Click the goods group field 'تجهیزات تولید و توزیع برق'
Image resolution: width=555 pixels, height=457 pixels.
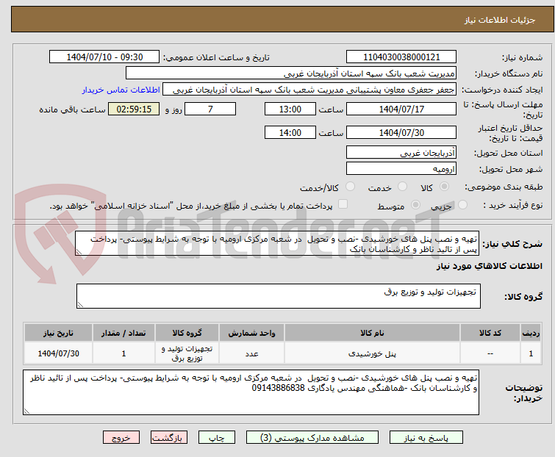click(278, 296)
